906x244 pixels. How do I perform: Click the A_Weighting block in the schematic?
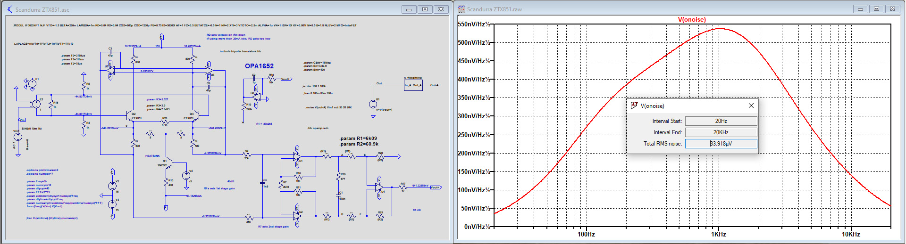click(413, 85)
